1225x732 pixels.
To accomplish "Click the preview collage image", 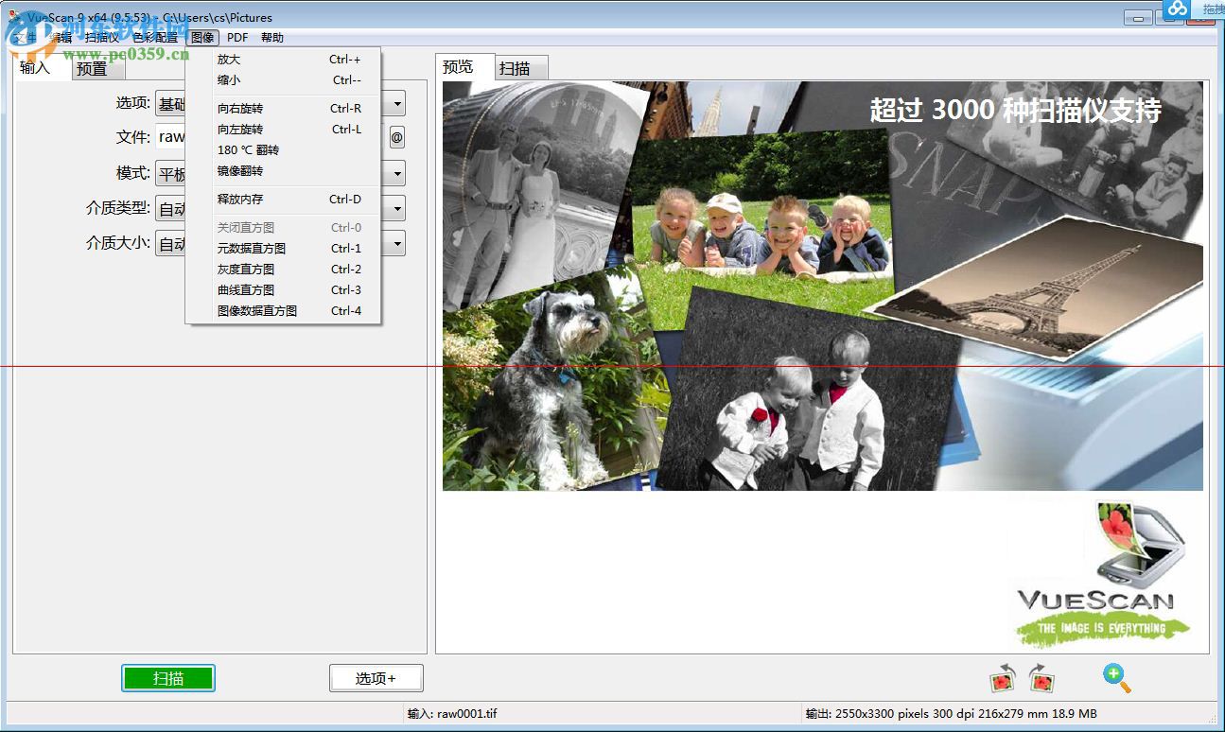I will [823, 286].
